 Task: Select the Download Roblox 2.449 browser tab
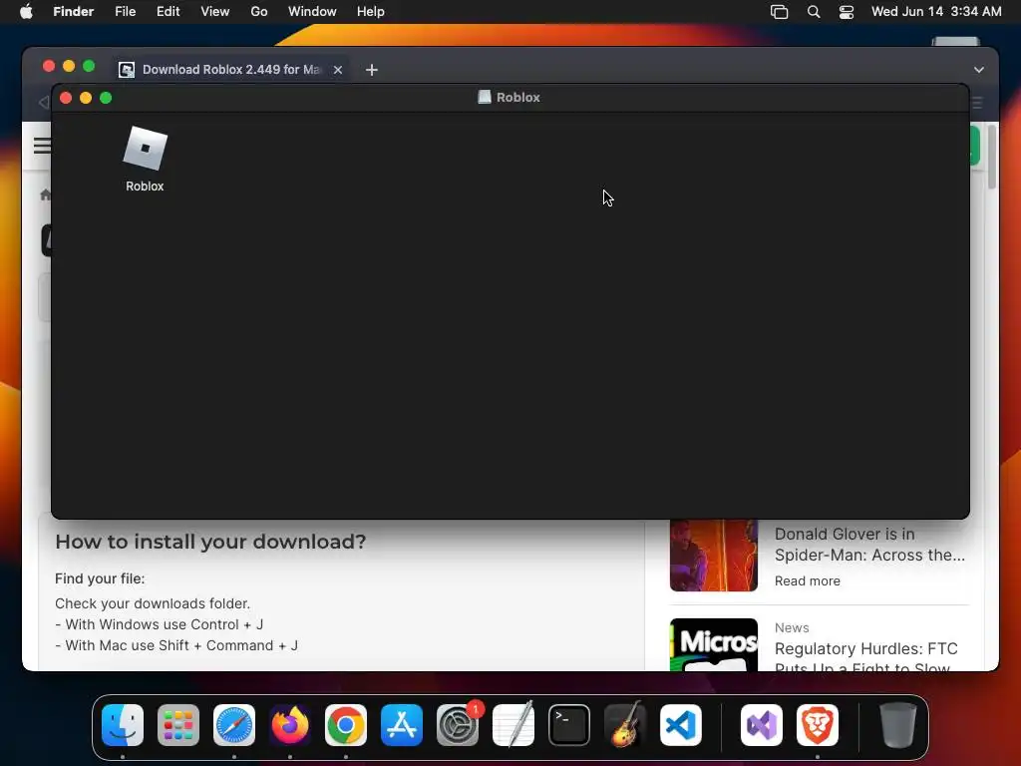pyautogui.click(x=231, y=70)
